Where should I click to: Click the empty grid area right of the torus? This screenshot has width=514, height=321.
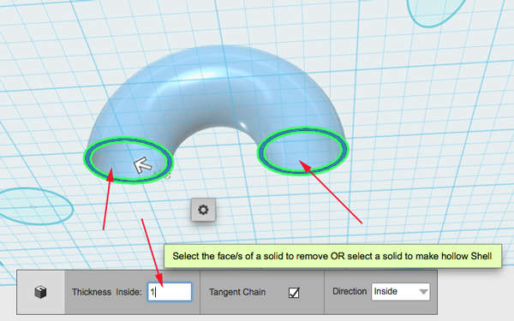426,131
